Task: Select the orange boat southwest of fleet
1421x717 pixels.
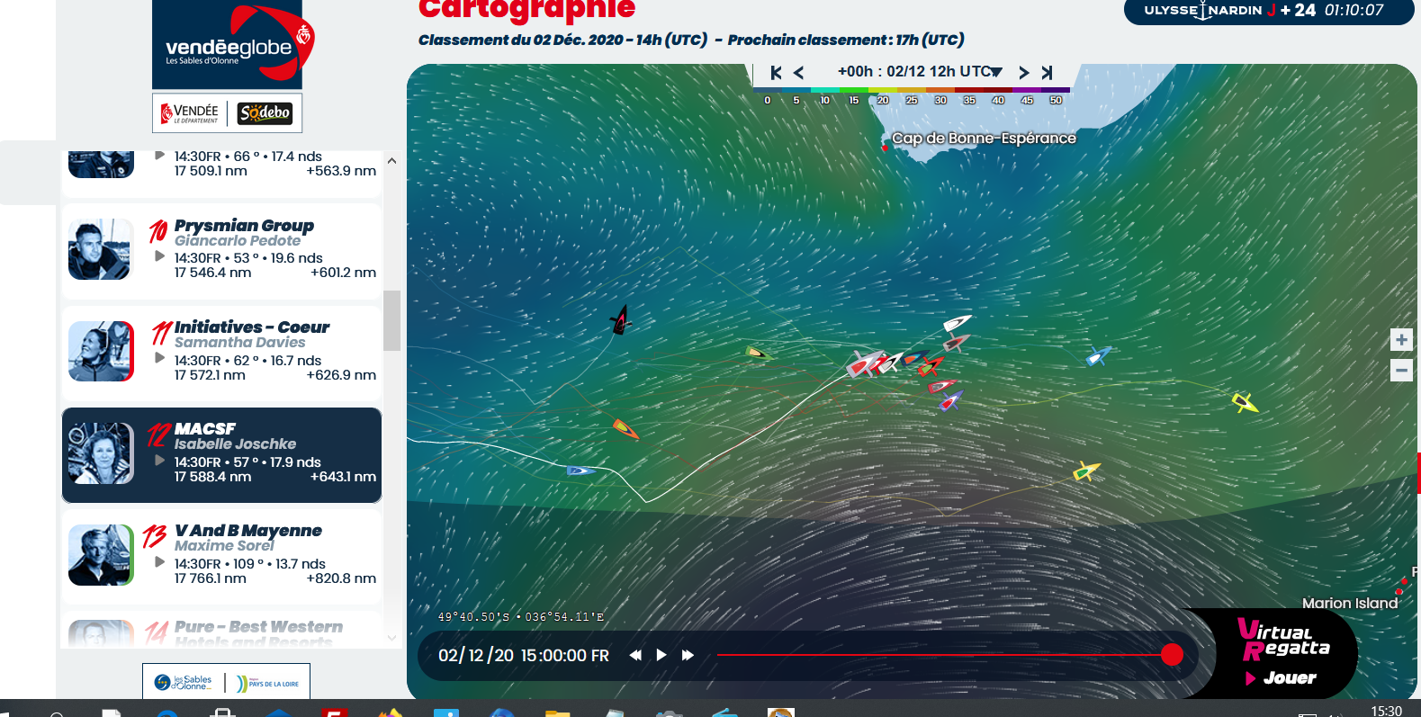Action: (x=625, y=428)
